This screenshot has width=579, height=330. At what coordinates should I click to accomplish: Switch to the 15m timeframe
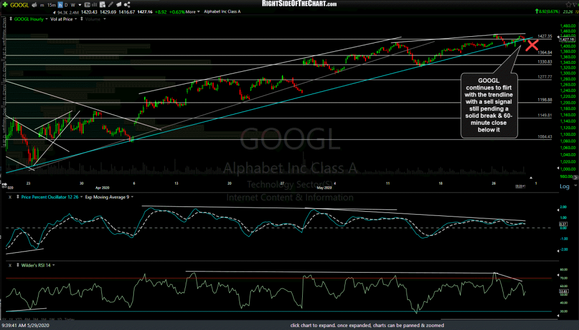pyautogui.click(x=51, y=5)
